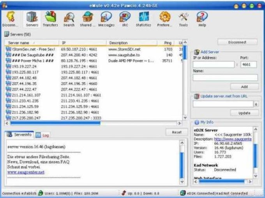Click the server icon beside !StormSex.net row
265x198 pixels.
9,49
